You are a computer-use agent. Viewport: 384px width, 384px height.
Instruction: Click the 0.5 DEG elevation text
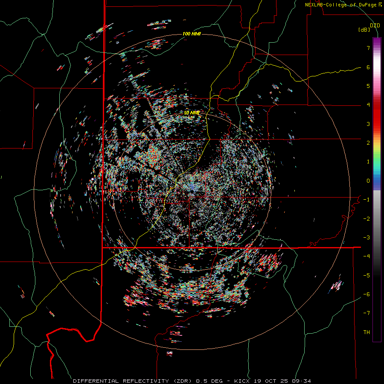click(209, 381)
